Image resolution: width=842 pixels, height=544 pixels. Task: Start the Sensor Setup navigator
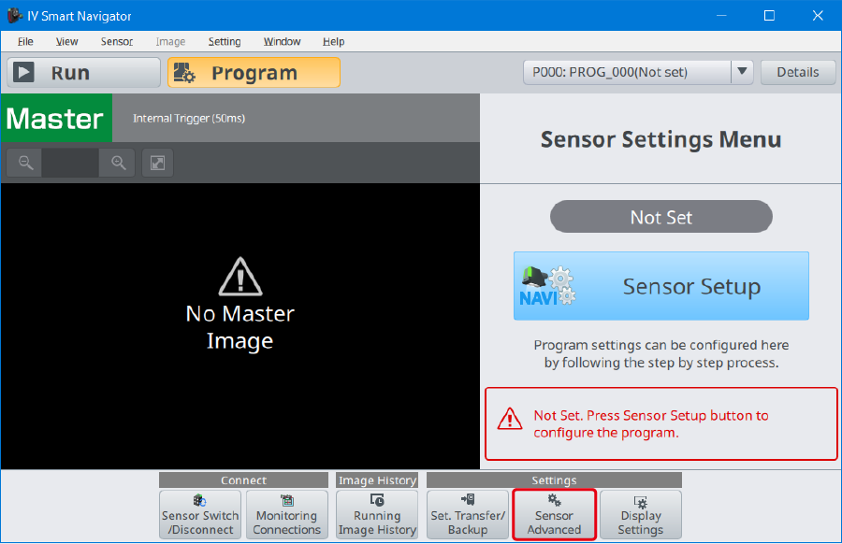(661, 286)
